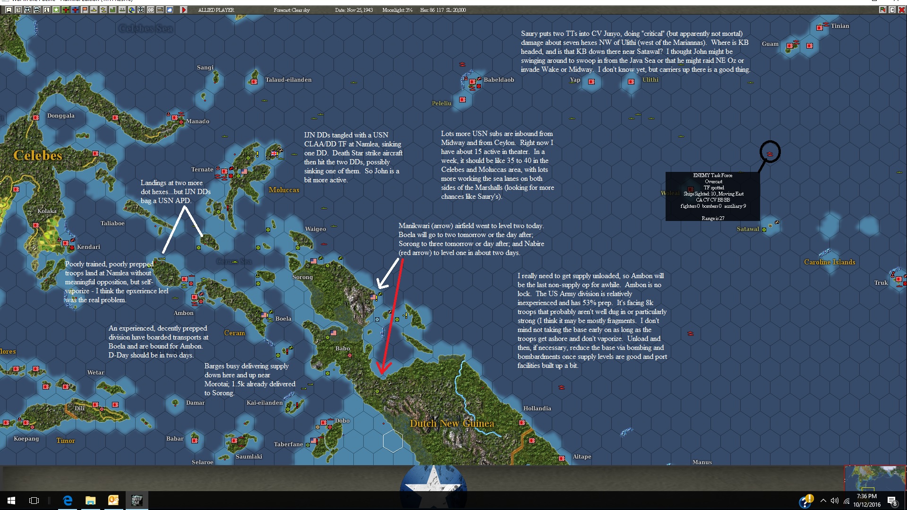Open Task View on the taskbar
The width and height of the screenshot is (907, 510).
(34, 501)
